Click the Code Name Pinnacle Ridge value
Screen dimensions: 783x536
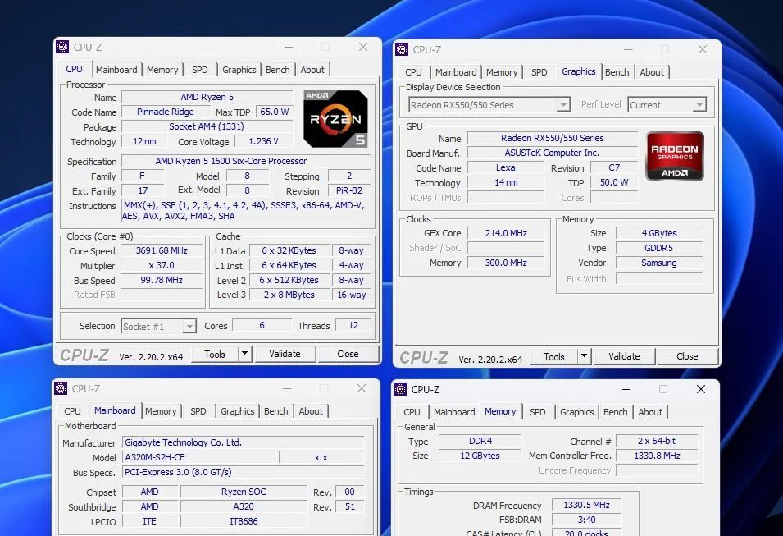[x=166, y=112]
